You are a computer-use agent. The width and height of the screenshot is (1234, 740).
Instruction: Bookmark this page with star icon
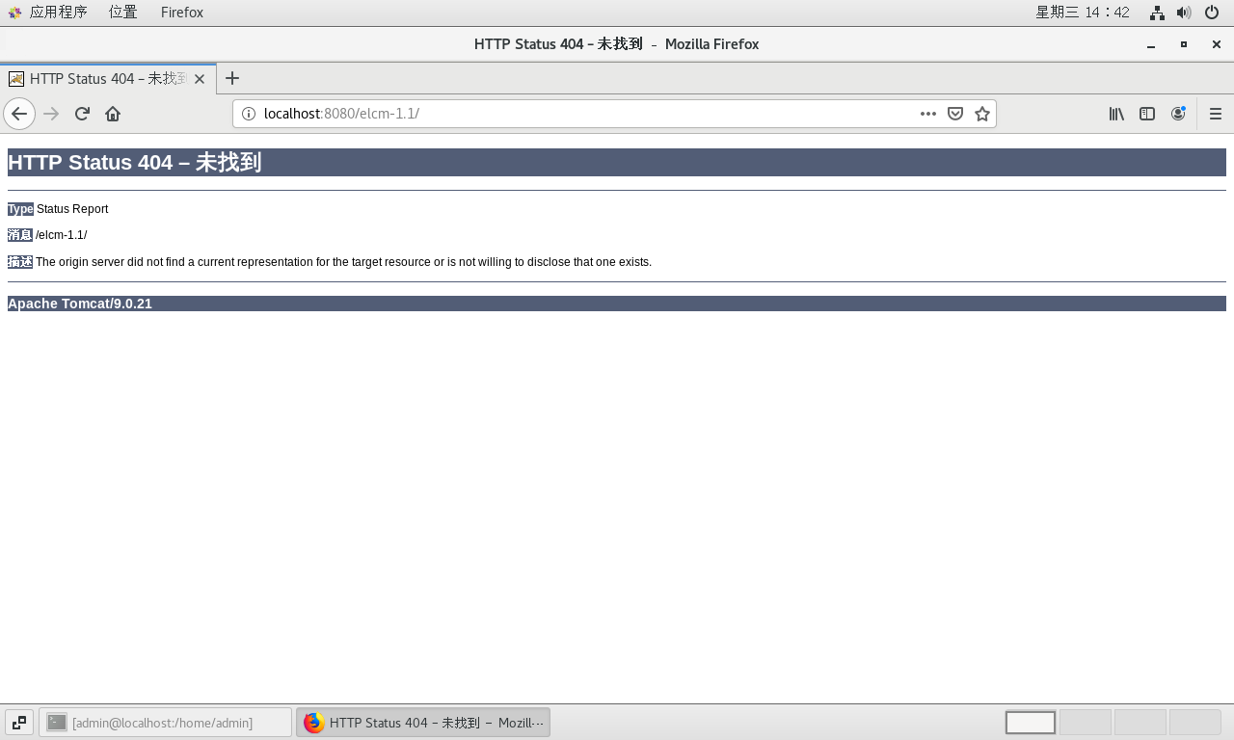(982, 114)
